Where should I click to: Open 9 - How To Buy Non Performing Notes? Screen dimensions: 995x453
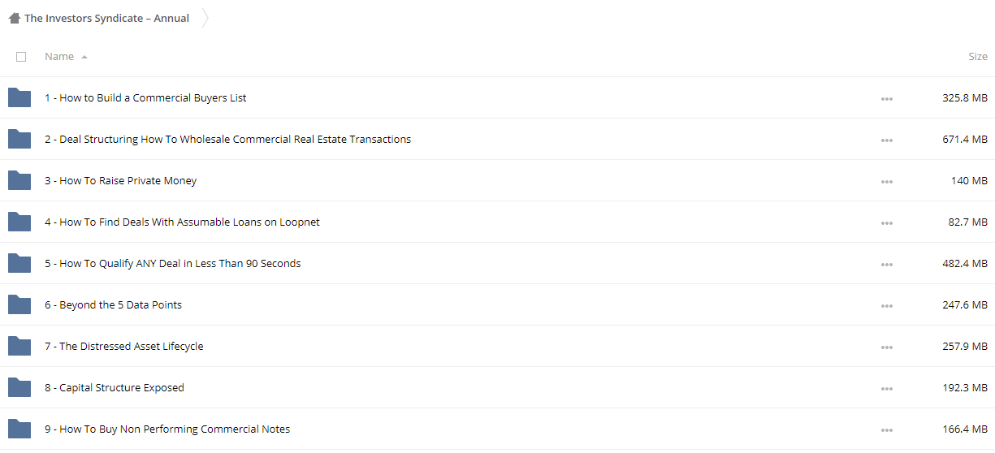pos(167,429)
